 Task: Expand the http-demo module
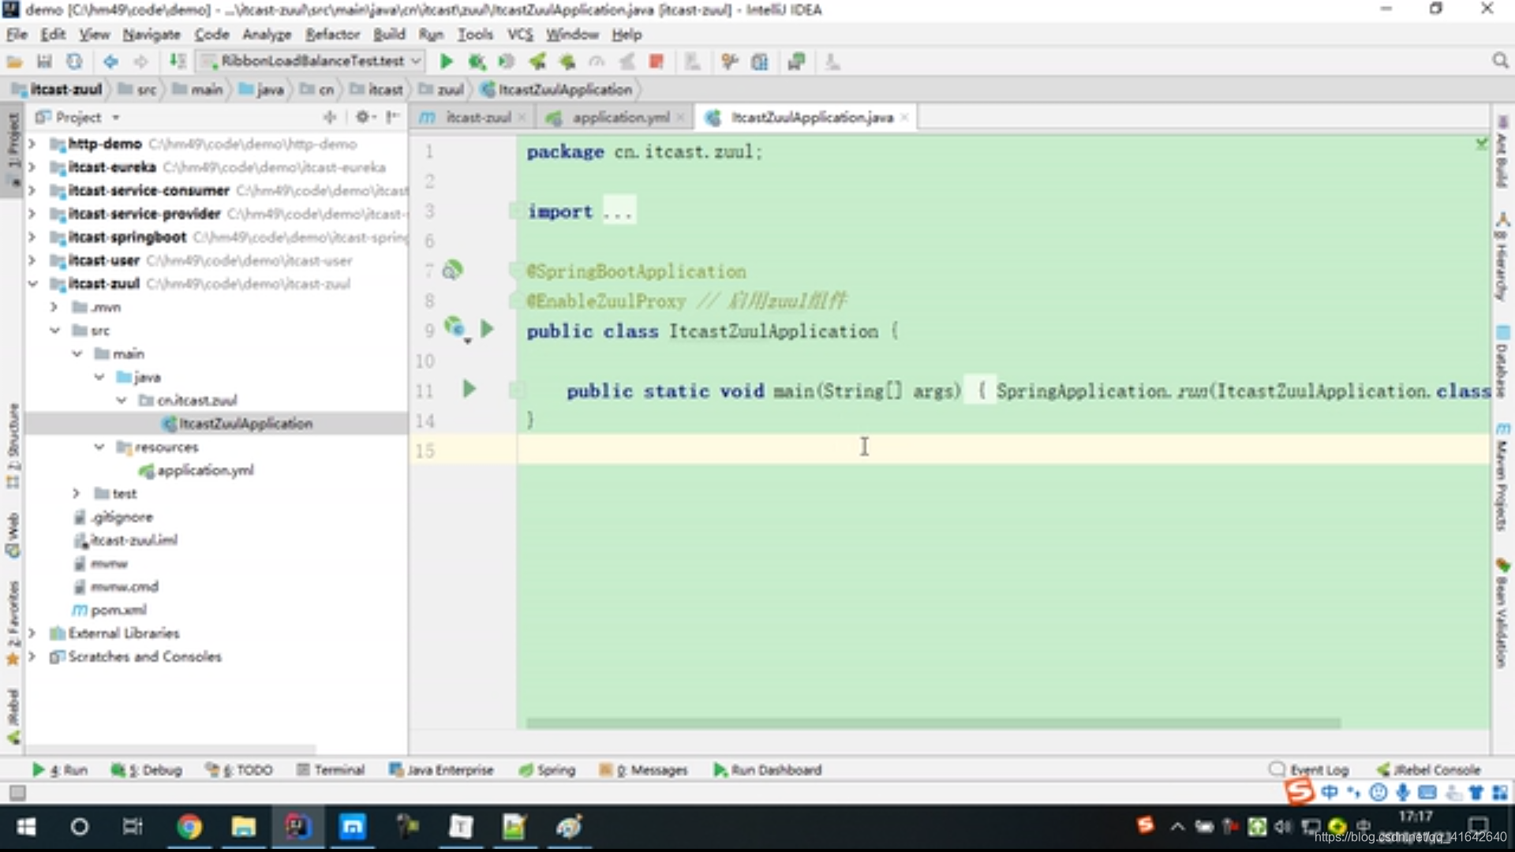pyautogui.click(x=32, y=144)
